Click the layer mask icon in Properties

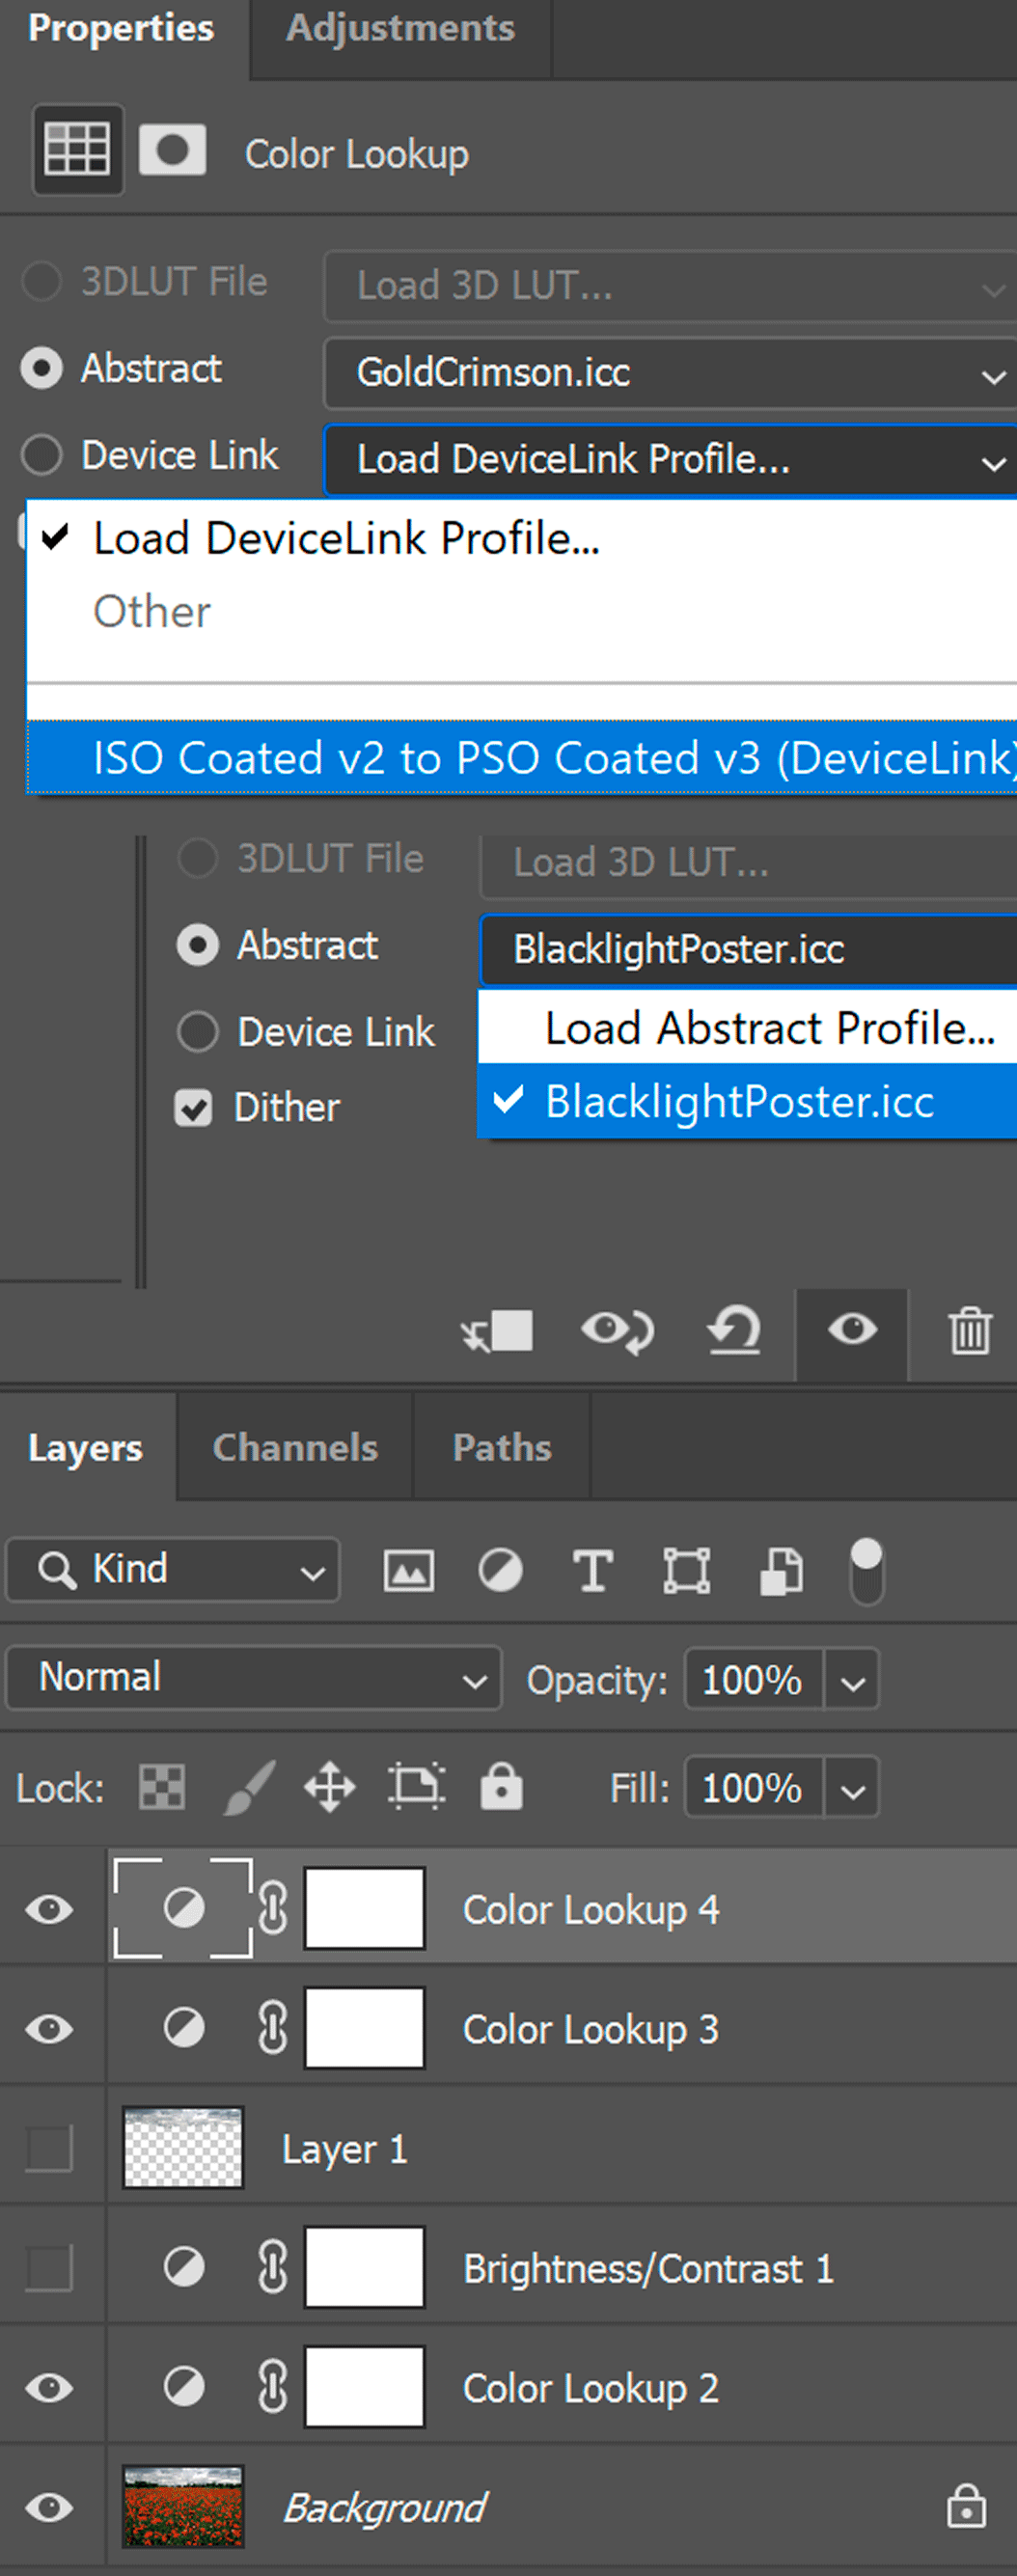172,150
